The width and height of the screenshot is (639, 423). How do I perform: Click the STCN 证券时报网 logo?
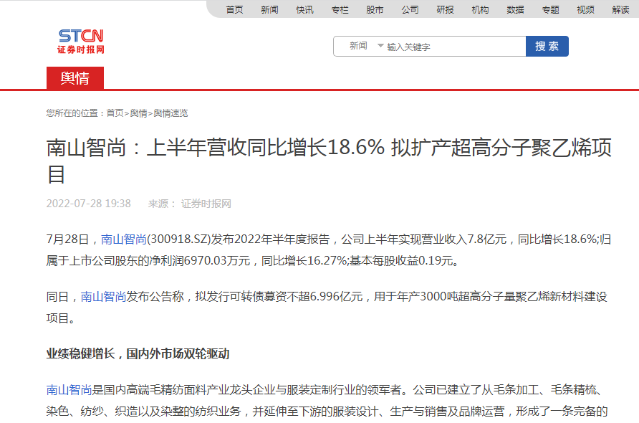pos(81,42)
